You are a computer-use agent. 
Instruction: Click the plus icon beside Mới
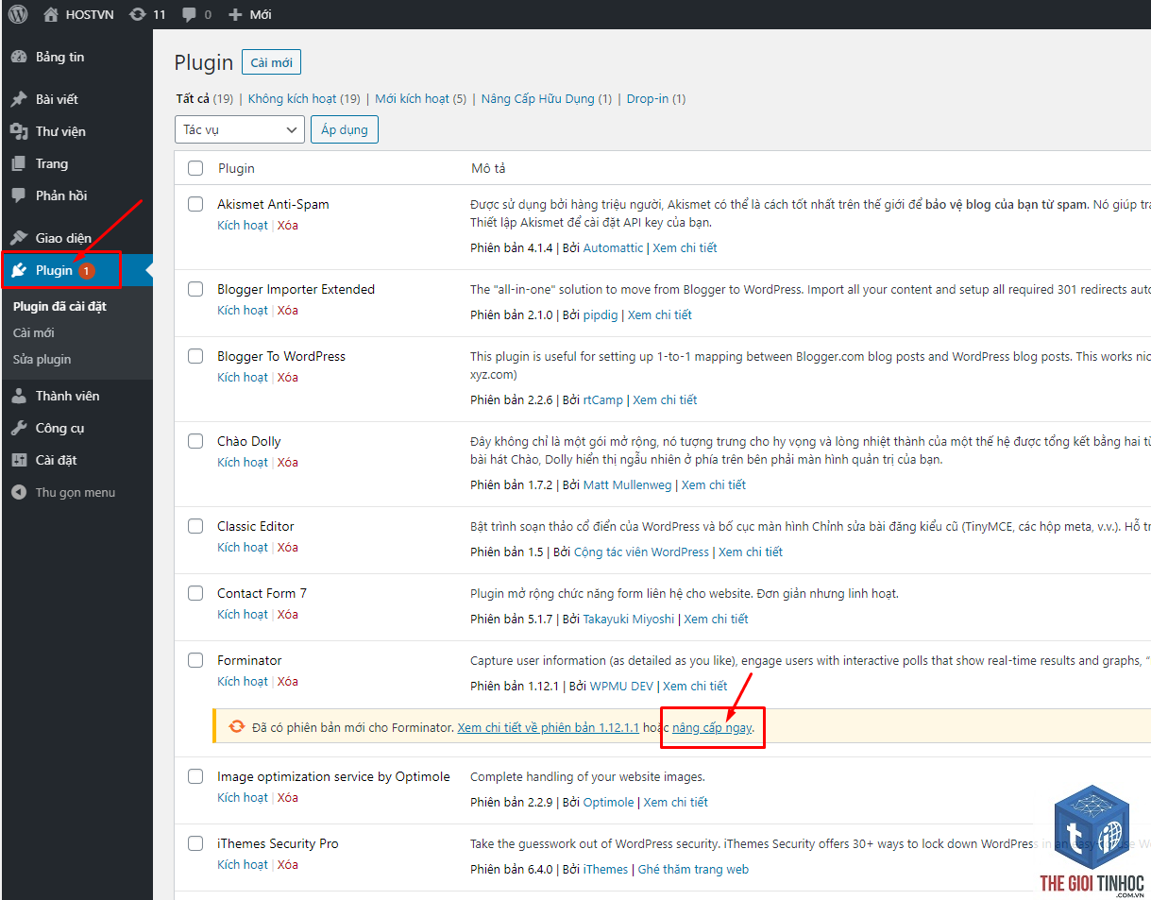point(235,14)
